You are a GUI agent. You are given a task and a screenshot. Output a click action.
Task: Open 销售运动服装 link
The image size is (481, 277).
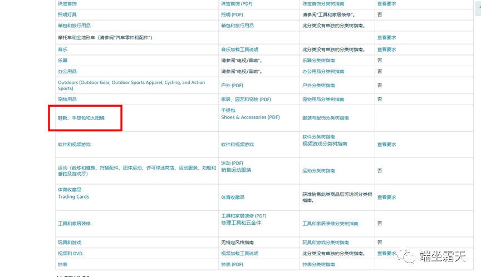(236, 170)
